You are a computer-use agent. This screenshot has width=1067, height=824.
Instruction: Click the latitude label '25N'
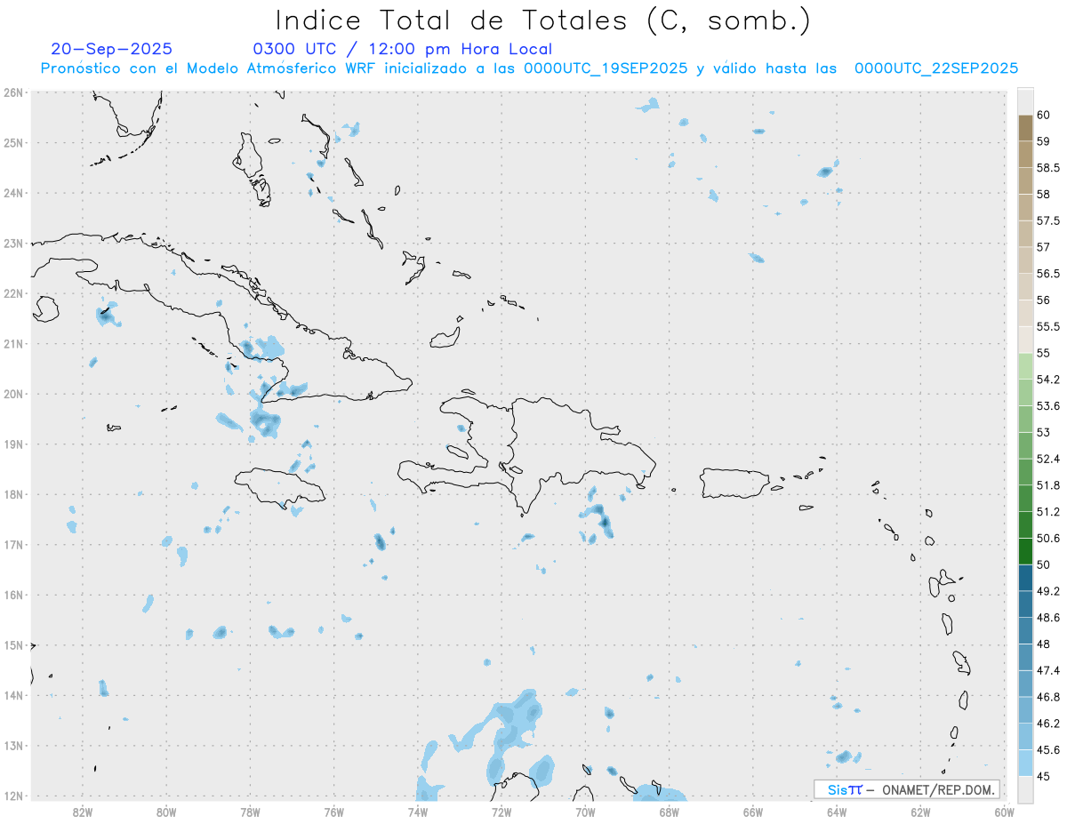[13, 142]
